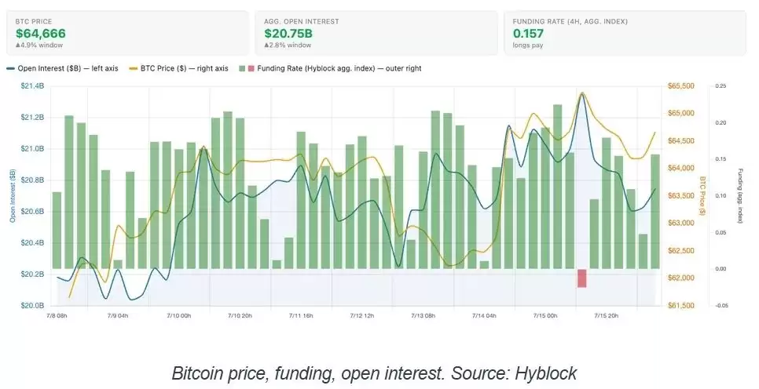The image size is (759, 389).
Task: Click the 7/15 20h time axis label
Action: click(x=607, y=315)
